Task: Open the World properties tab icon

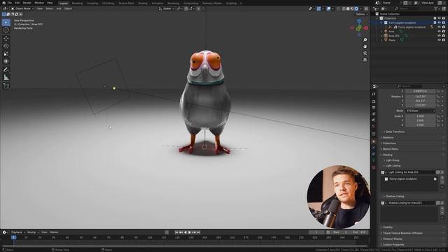Action: click(x=374, y=126)
